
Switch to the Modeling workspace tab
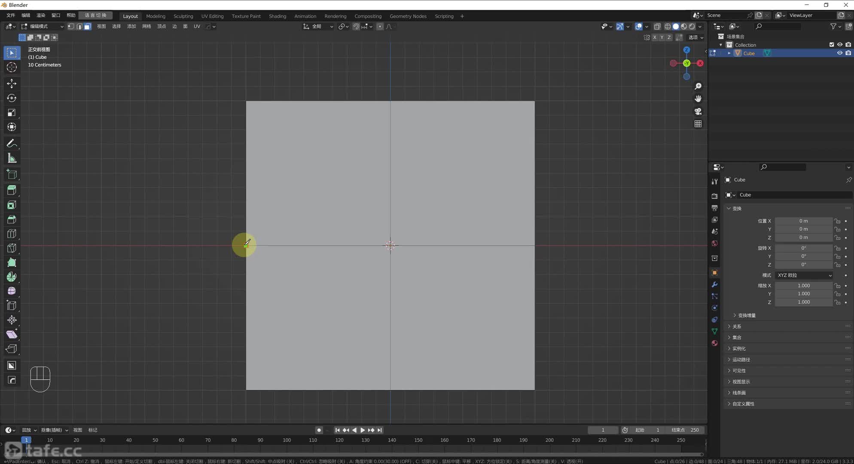[x=156, y=16]
